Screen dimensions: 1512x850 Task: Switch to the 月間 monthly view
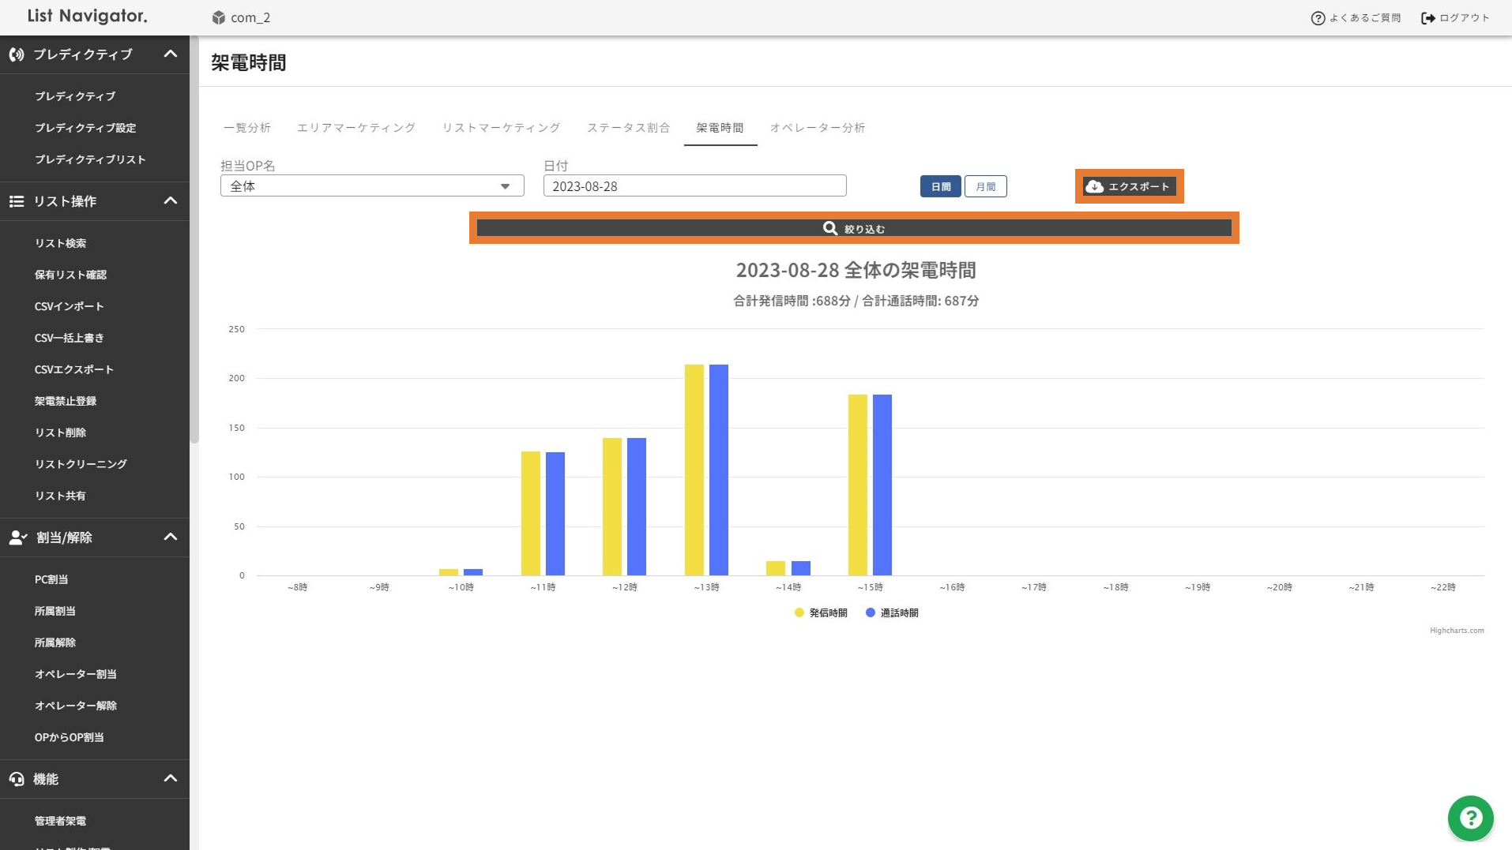[x=985, y=186]
